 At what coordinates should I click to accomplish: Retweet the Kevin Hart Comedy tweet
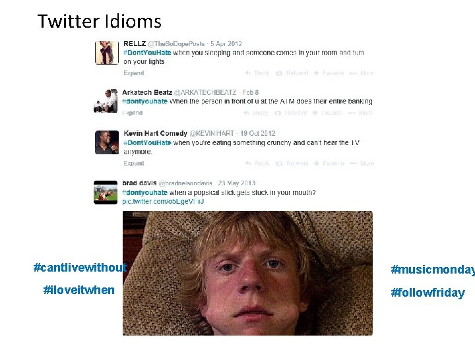point(292,163)
